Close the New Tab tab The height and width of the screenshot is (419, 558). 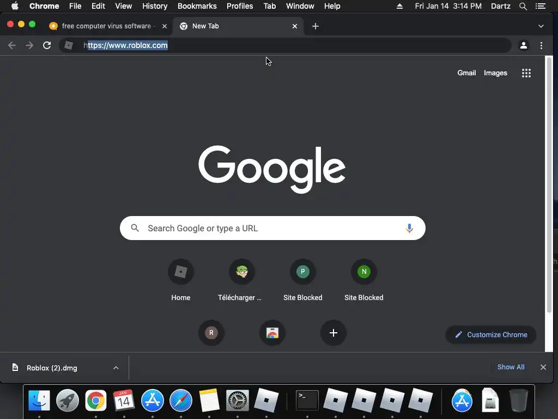coord(295,26)
